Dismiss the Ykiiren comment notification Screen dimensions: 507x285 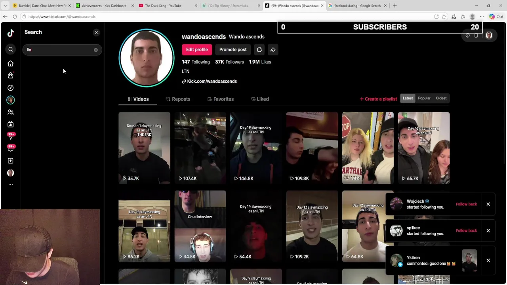(488, 260)
